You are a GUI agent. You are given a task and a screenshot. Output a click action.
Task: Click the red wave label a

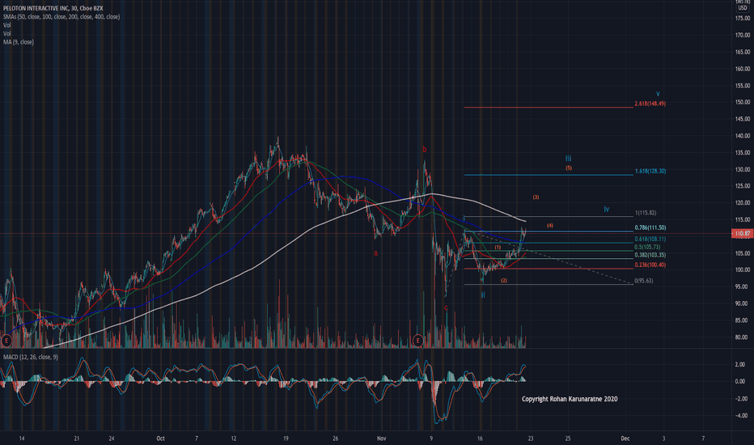pyautogui.click(x=376, y=253)
